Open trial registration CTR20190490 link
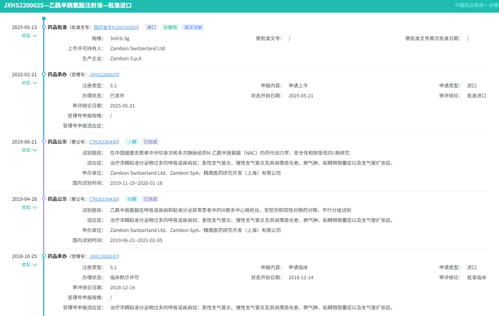Image resolution: width=499 pixels, height=316 pixels. tap(103, 142)
